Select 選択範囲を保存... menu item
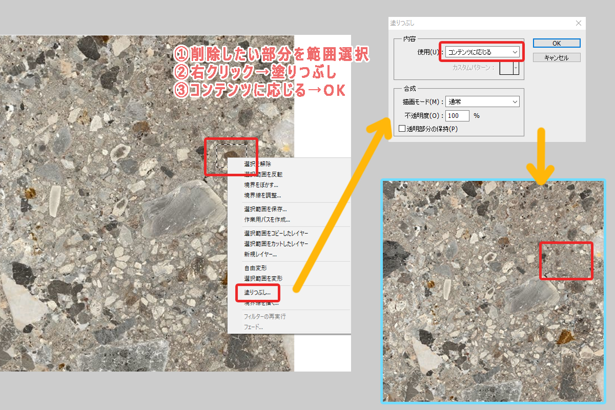The image size is (615, 410). [265, 209]
